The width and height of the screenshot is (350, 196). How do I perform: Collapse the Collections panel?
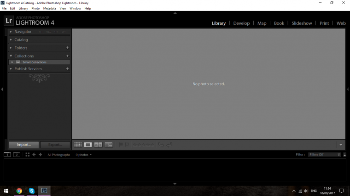(x=11, y=56)
